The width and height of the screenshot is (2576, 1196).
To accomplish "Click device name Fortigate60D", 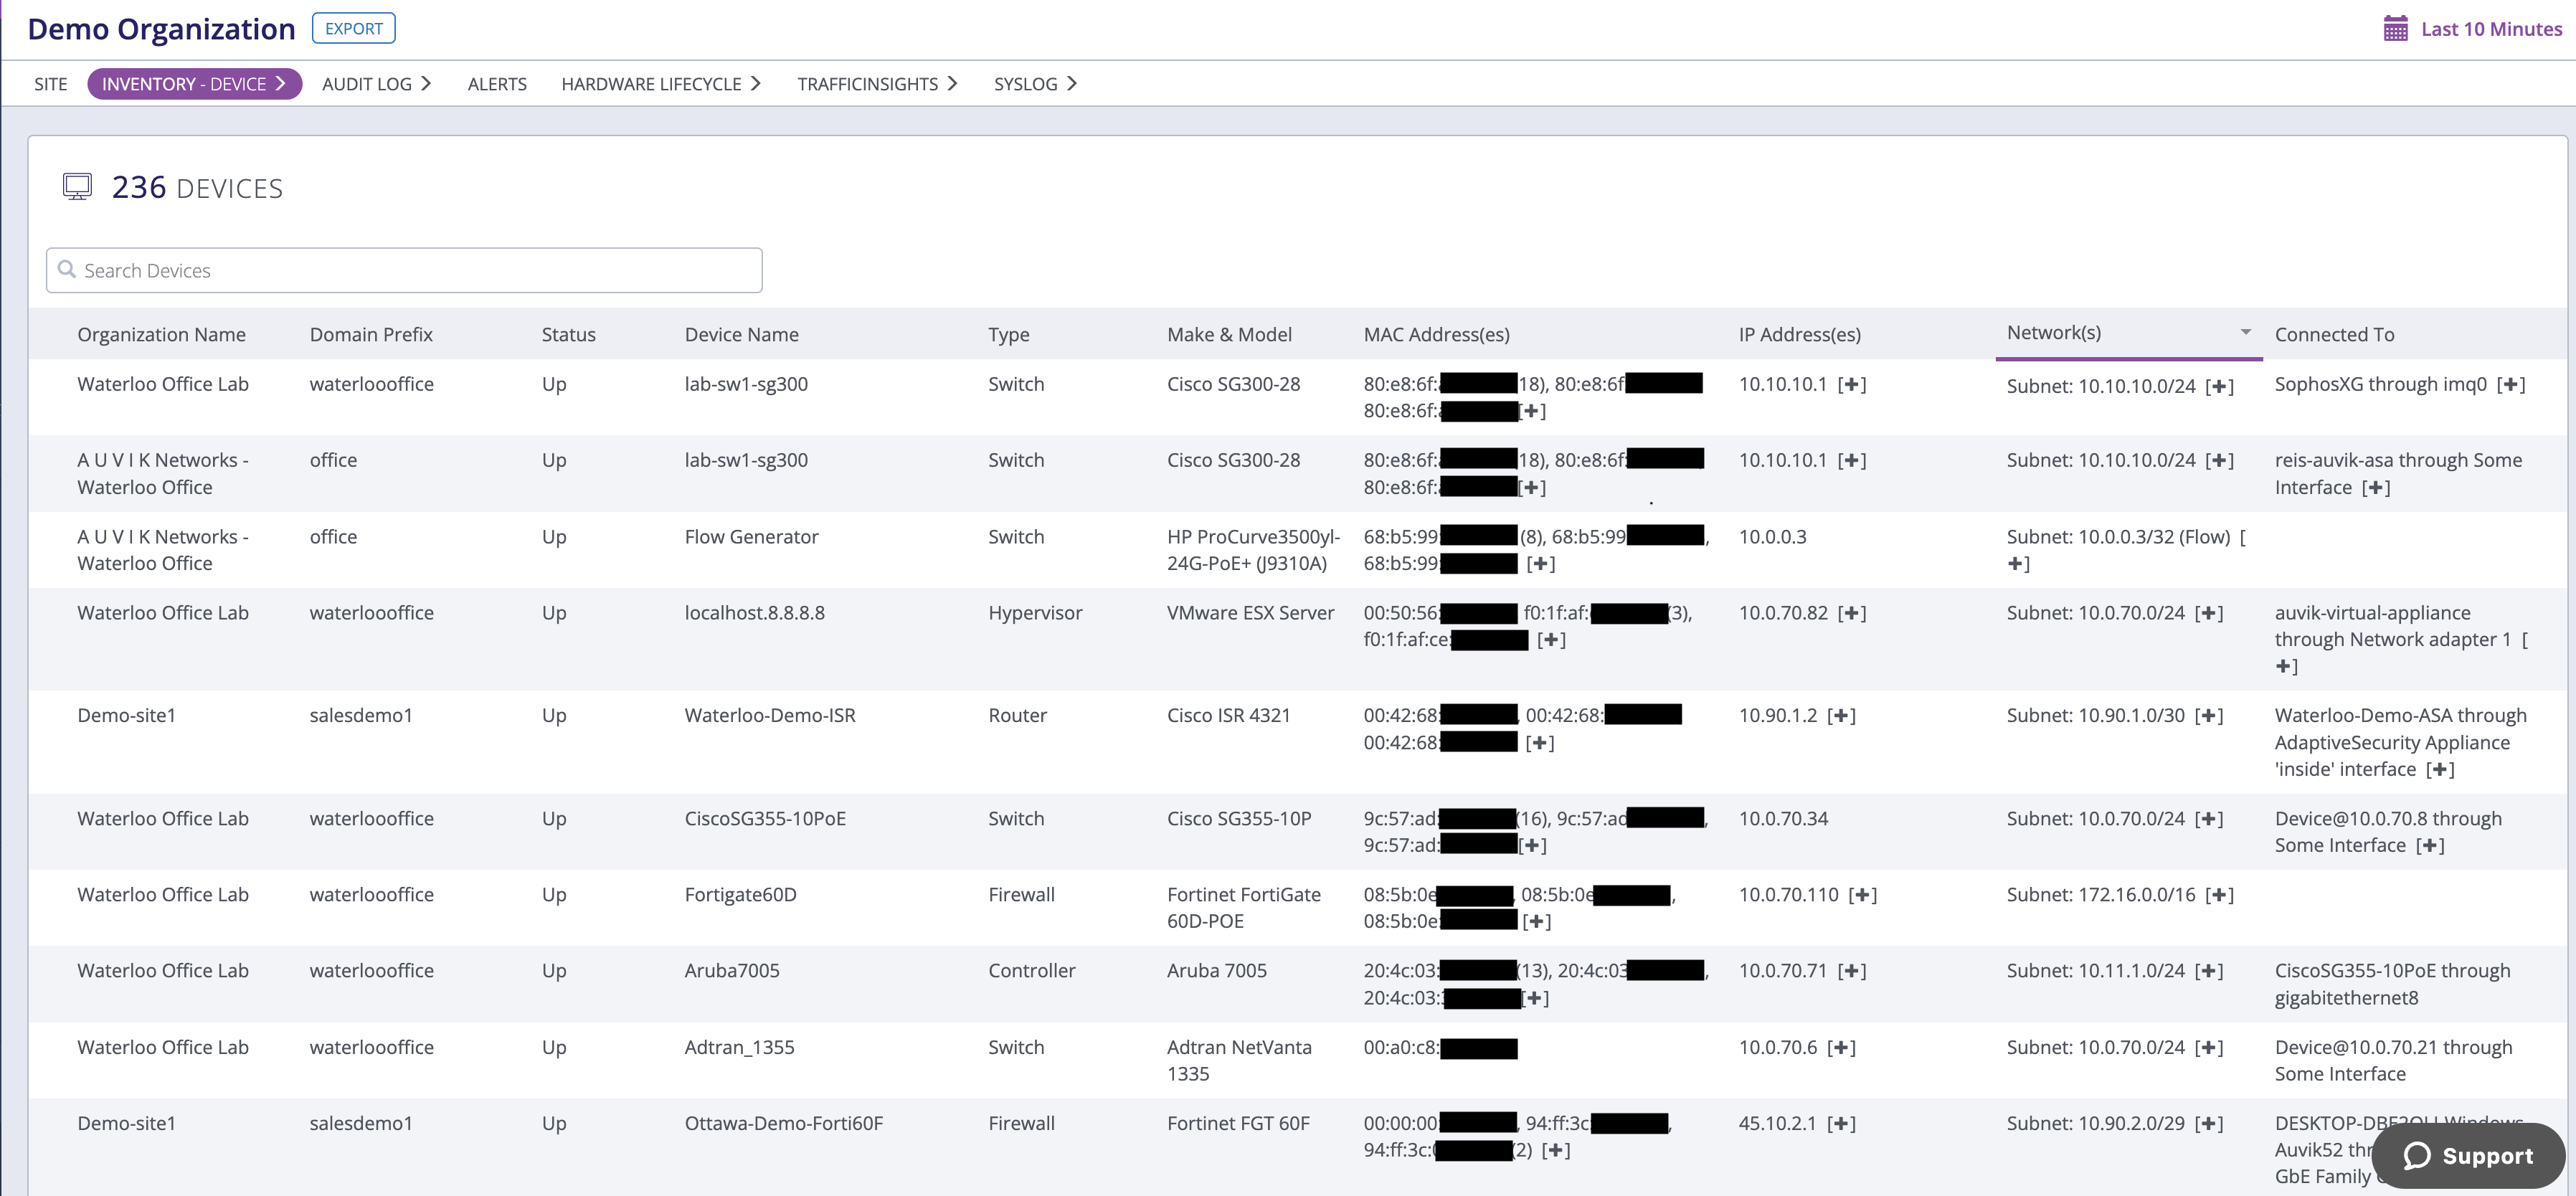I will point(740,895).
